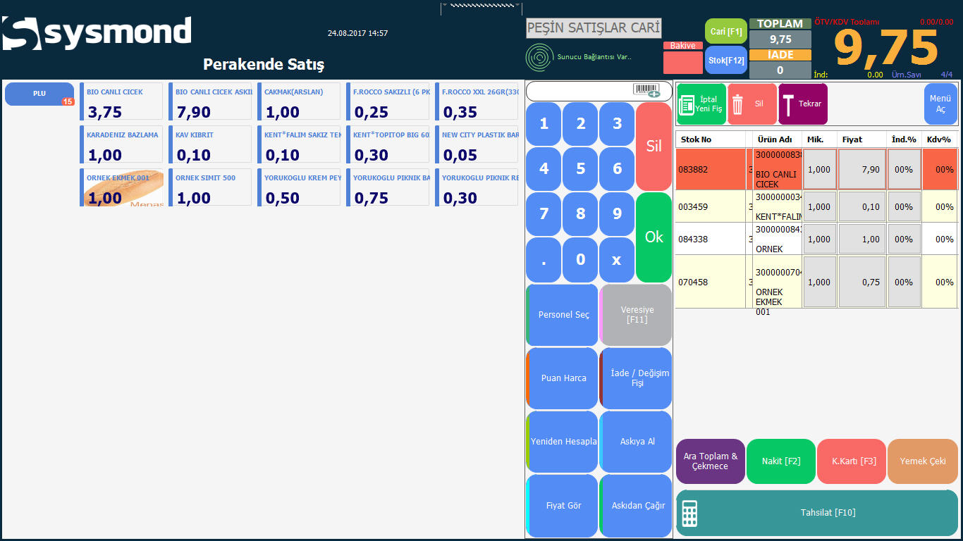The image size is (963, 541).
Task: Tap keypad digit 6
Action: (x=617, y=169)
